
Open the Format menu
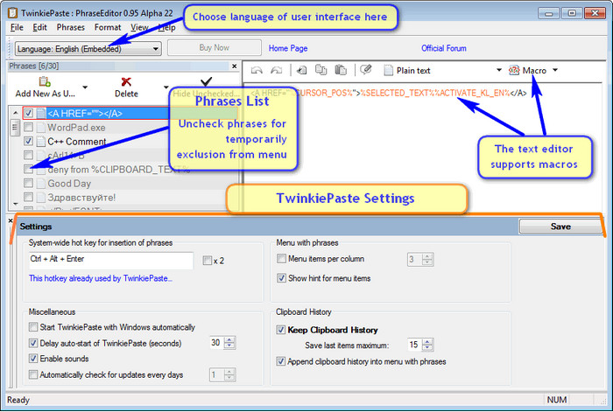(108, 27)
